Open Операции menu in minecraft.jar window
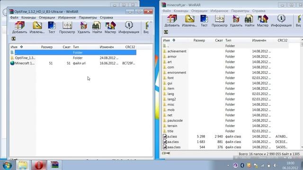The height and width of the screenshot is (170, 303). tap(199, 11)
